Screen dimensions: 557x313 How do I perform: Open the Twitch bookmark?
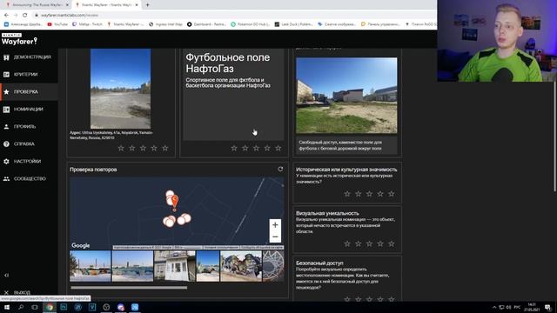[87, 24]
